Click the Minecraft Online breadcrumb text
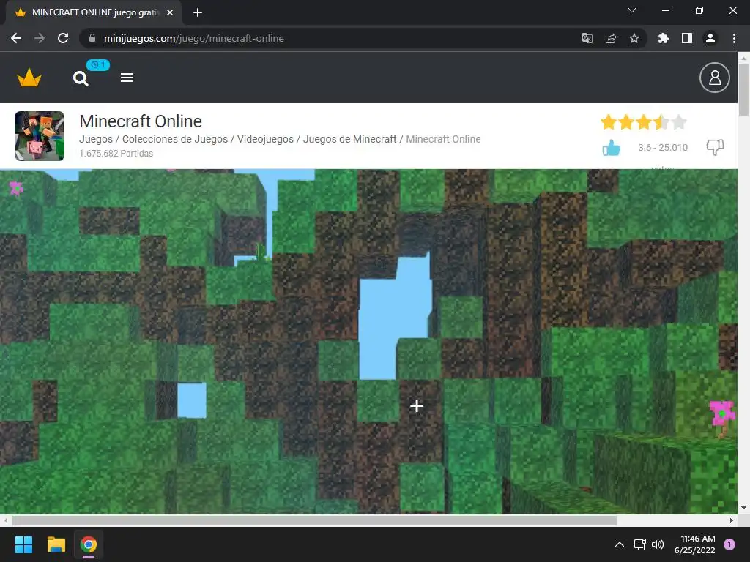 click(443, 139)
